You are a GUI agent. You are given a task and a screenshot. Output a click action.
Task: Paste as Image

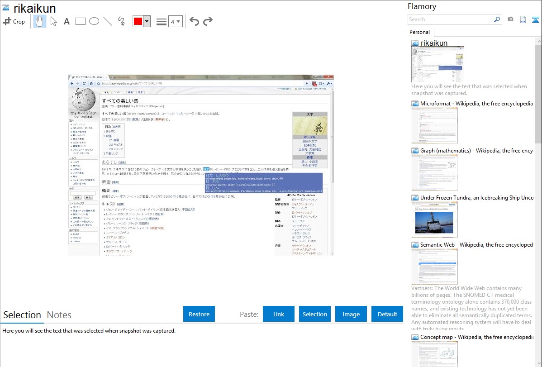pos(351,314)
